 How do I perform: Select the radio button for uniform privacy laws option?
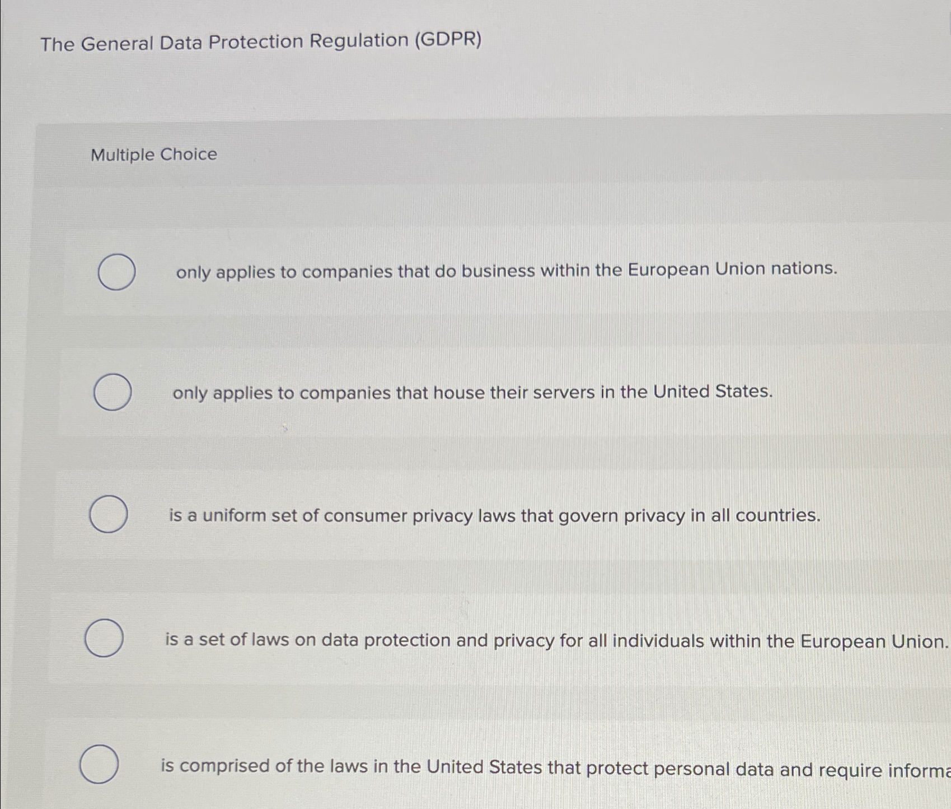click(x=110, y=515)
